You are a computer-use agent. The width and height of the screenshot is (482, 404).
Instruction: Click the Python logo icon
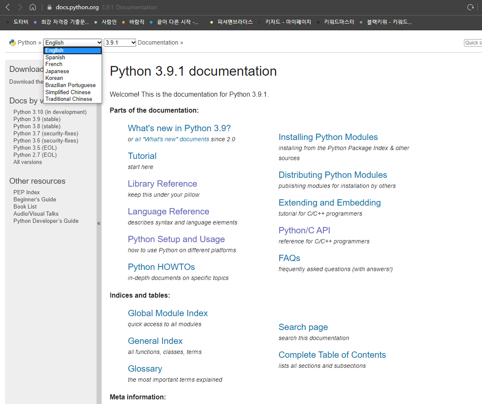click(12, 43)
